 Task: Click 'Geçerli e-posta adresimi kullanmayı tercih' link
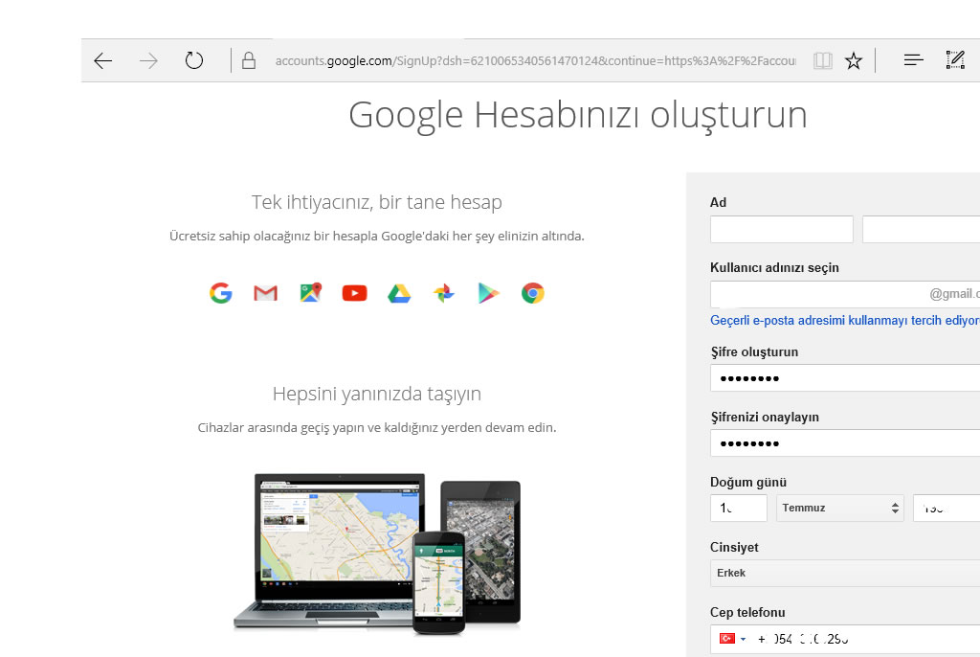pos(845,321)
